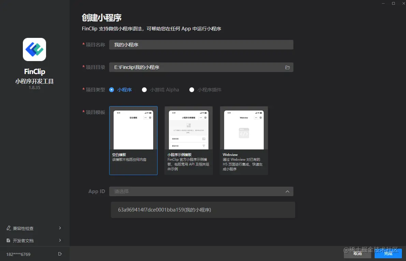
Task: Expand the 开发者文档 chevron
Action: click(60, 240)
